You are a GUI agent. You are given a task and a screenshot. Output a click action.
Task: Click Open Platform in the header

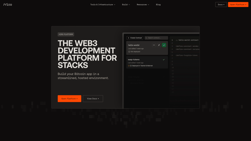point(238,5)
